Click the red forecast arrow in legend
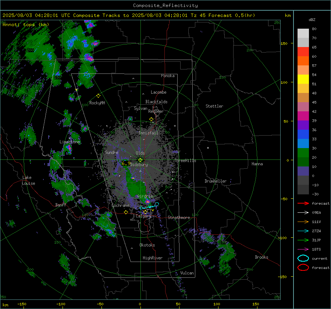This screenshot has width=331, height=309. click(x=303, y=203)
